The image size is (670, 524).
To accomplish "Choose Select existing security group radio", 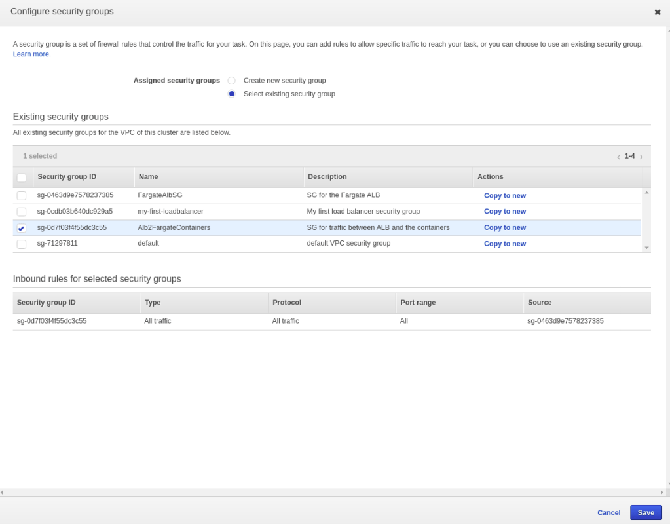I will 232,94.
